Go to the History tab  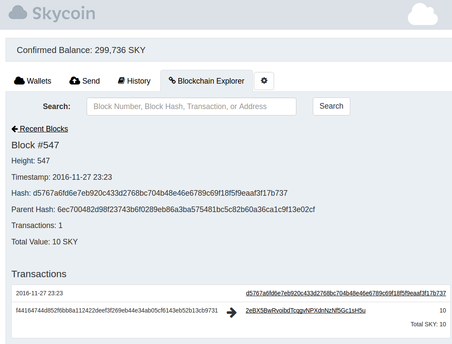pos(134,81)
